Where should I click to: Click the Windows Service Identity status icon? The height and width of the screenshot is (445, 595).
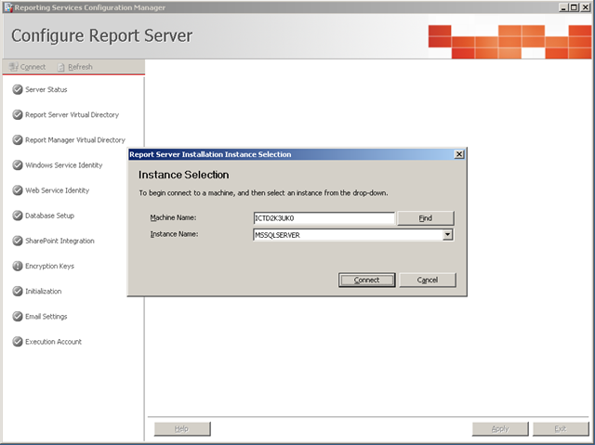coord(18,165)
